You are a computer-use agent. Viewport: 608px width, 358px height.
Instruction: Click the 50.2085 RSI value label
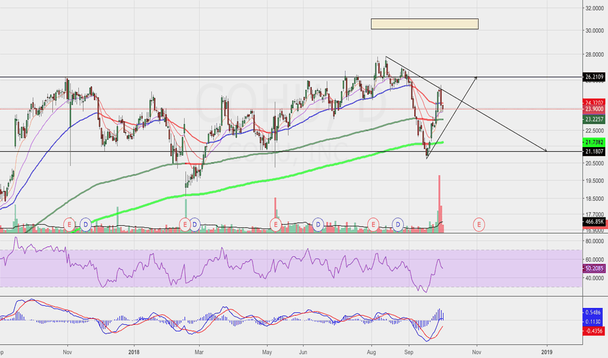click(x=594, y=268)
